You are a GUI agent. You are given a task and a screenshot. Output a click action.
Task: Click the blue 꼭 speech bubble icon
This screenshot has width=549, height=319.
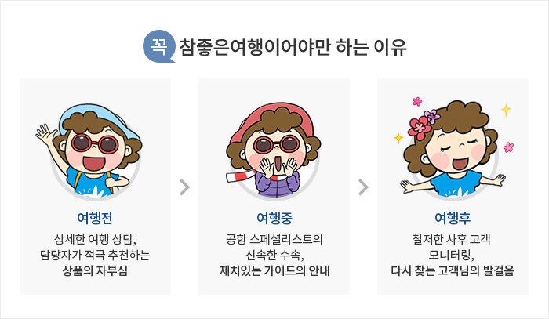158,46
